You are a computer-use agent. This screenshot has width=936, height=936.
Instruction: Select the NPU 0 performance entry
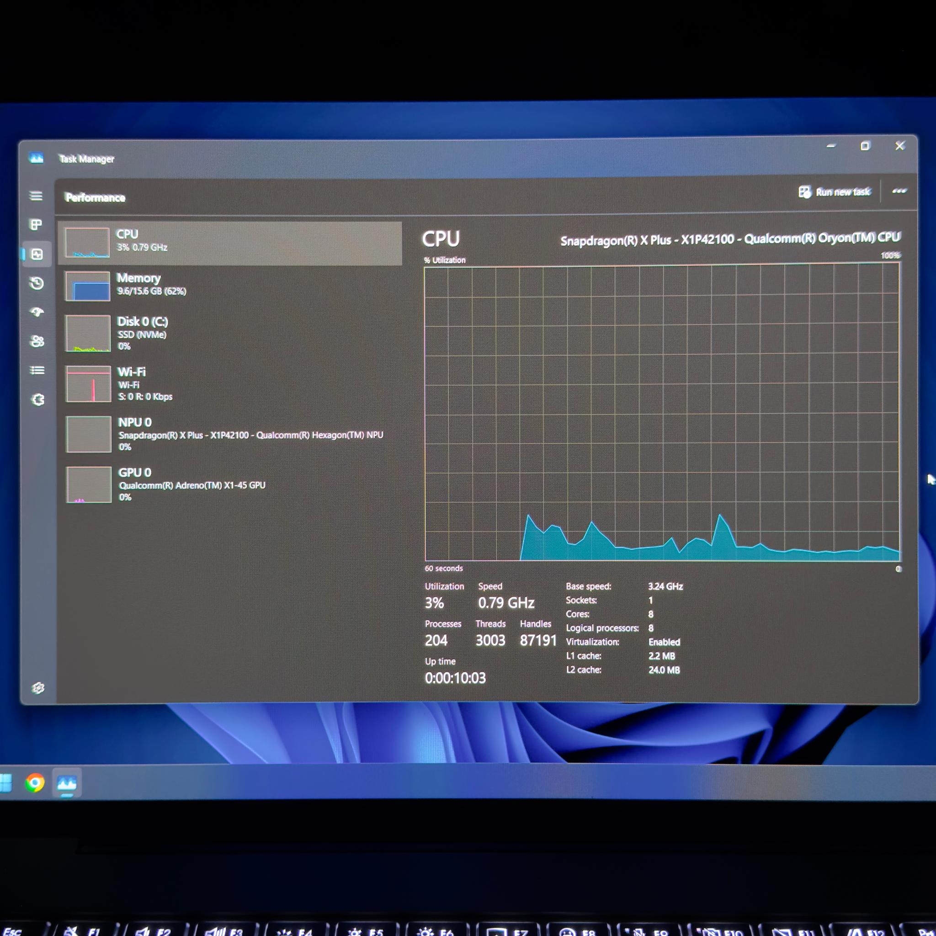point(230,434)
